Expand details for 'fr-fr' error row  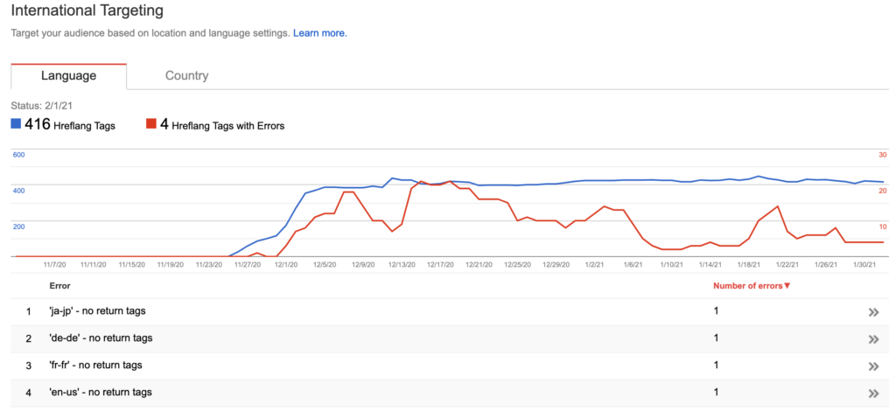click(872, 366)
